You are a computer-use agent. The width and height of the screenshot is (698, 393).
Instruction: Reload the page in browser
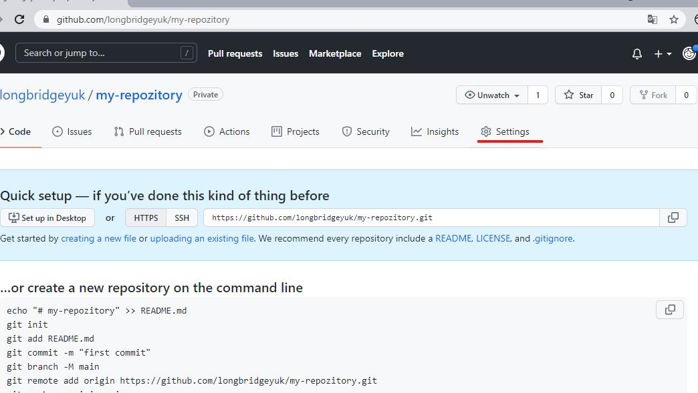[19, 19]
